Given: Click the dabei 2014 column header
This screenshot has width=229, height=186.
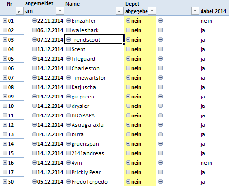Looking at the screenshot, I should point(213,11).
